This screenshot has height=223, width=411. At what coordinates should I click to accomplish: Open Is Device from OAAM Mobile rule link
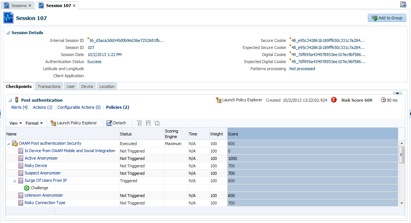tap(70, 151)
